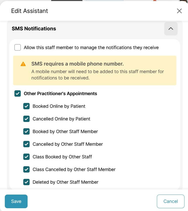Viewport: 188px width, 211px height.
Task: Disable Cancelled by Other Staff Member alerts
Action: pyautogui.click(x=27, y=144)
